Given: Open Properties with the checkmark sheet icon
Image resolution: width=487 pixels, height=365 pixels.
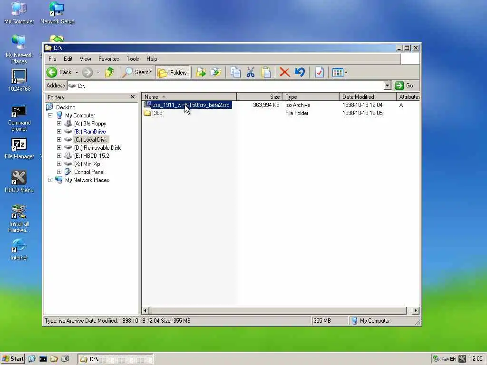Looking at the screenshot, I should pyautogui.click(x=319, y=73).
